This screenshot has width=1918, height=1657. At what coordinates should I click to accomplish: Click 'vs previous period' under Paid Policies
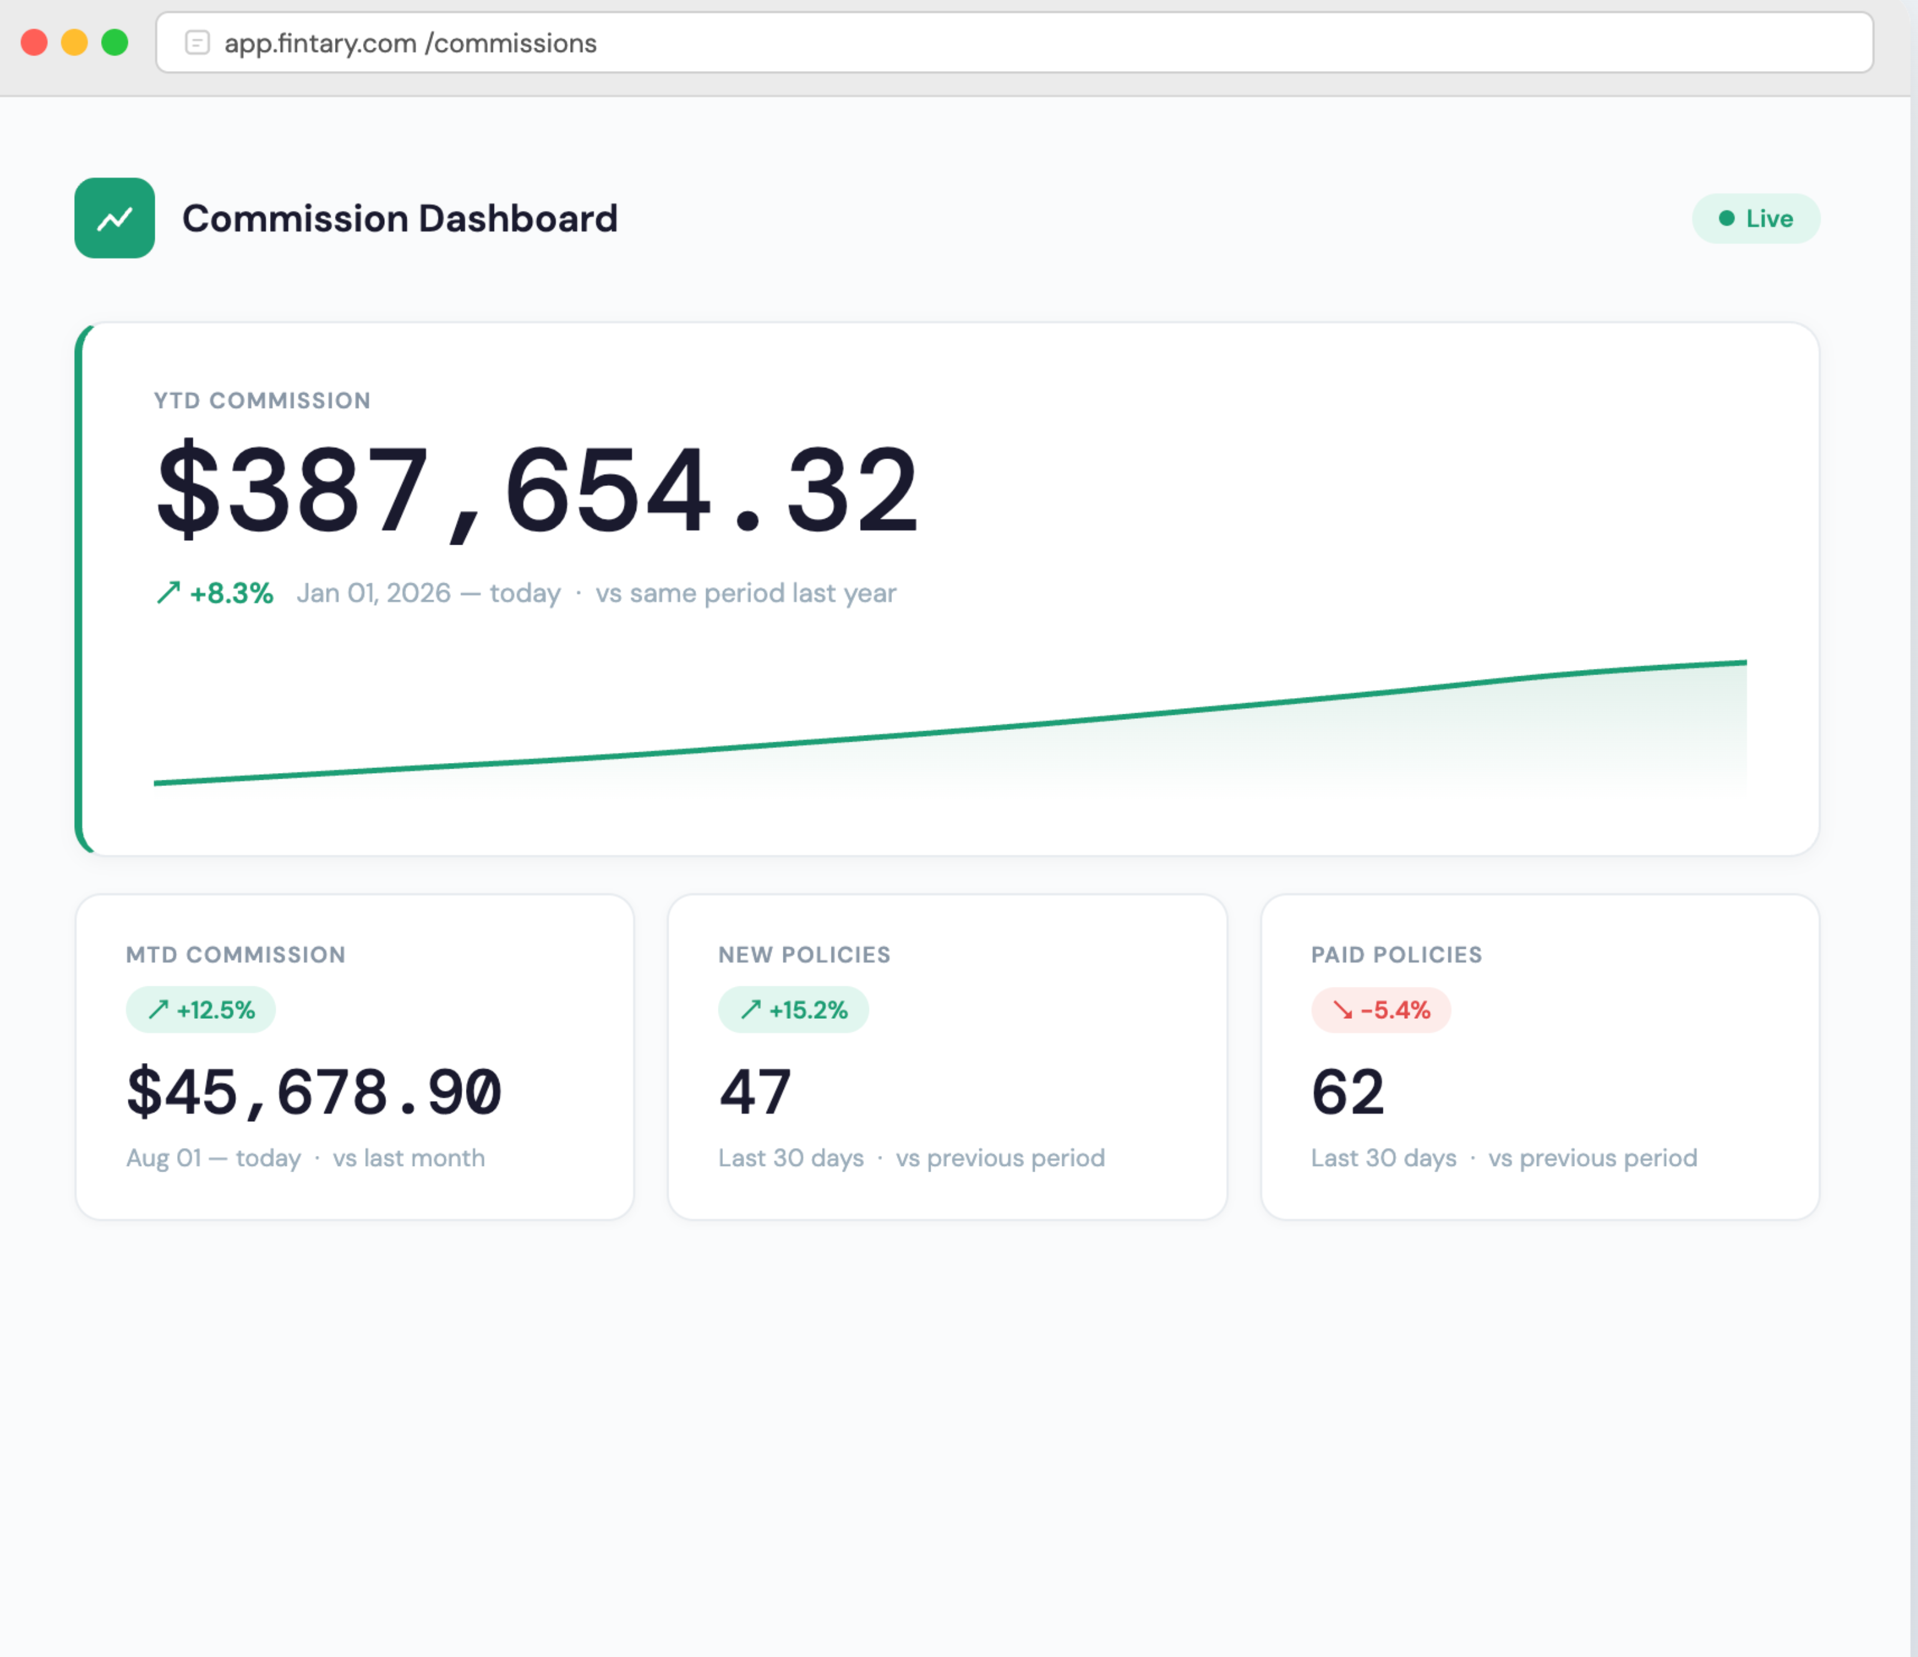(1593, 1158)
